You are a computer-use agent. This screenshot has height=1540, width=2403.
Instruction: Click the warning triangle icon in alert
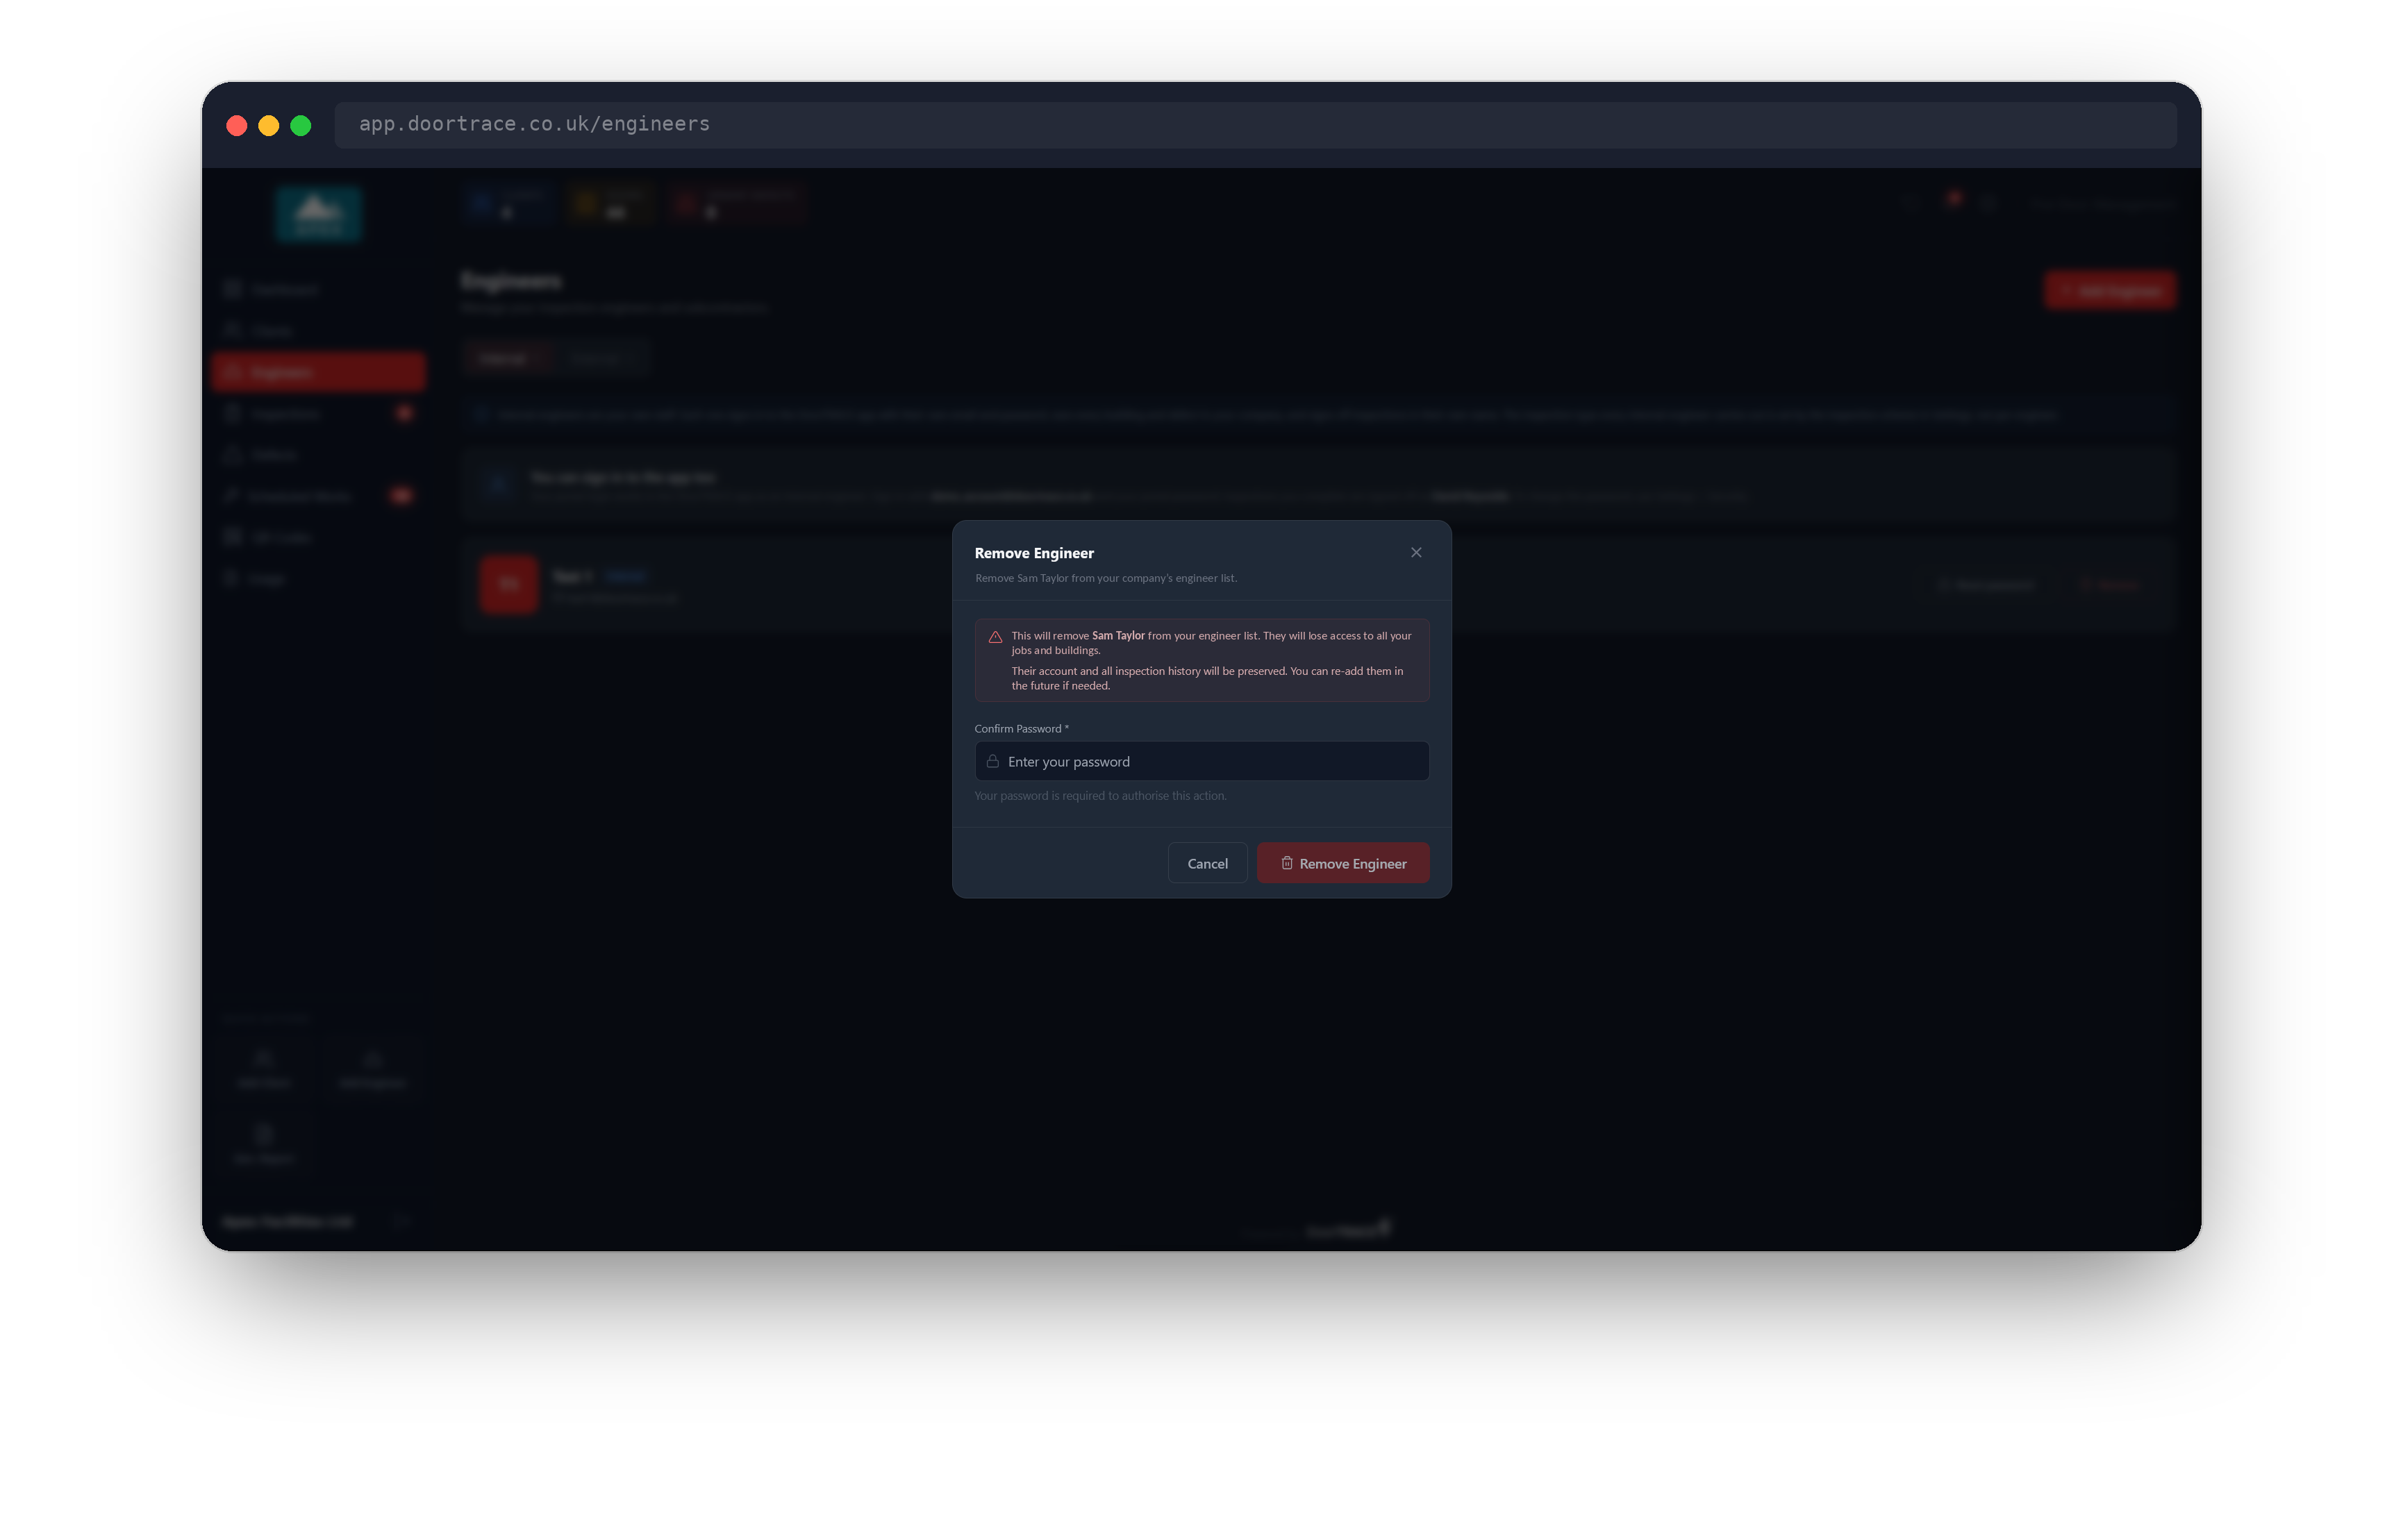pos(995,636)
